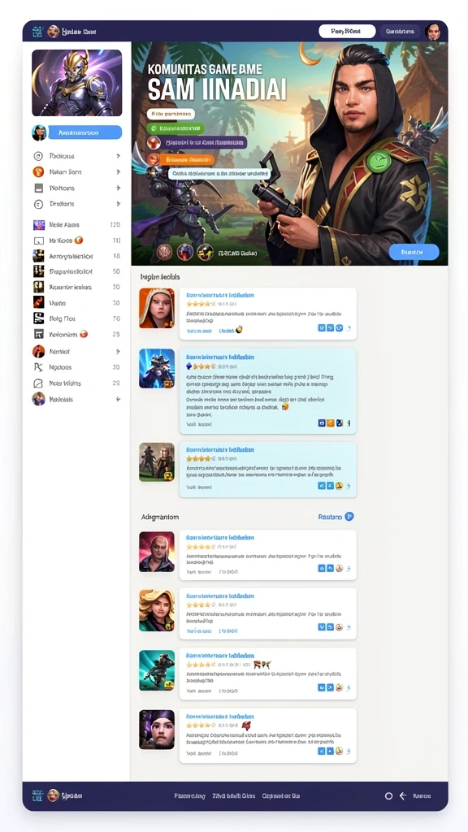
Task: Expand the first sidebar item with the spiral icon
Action: pos(77,156)
